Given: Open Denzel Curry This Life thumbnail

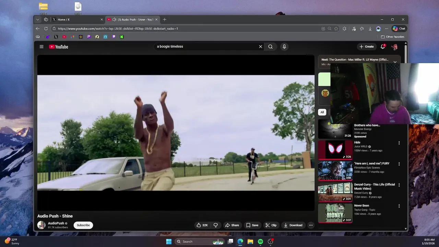Looking at the screenshot, I should 335,192.
